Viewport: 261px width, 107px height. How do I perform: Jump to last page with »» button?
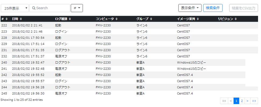coord(254,101)
